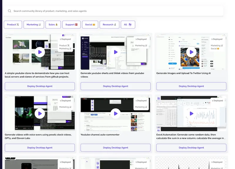Deploy Desktop Agent for youtube shorts generator
Viewport: 235px width, 169px height.
click(116, 86)
